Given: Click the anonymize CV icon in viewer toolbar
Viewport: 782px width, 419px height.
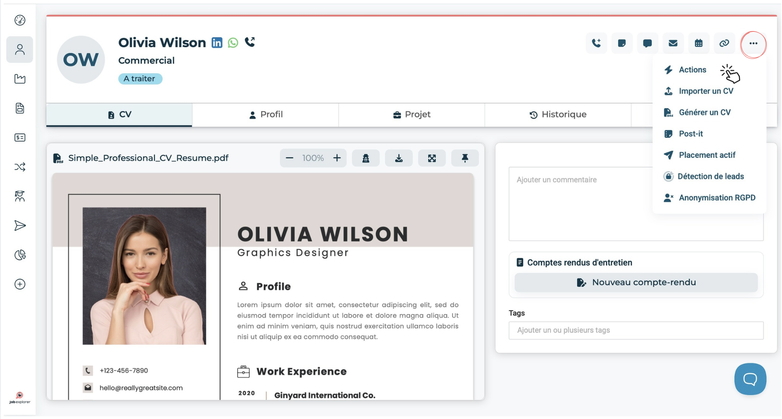Looking at the screenshot, I should click(365, 158).
